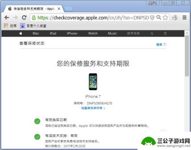Click the green check beside 电话技术支持
191x150 pixels.
tap(37, 137)
